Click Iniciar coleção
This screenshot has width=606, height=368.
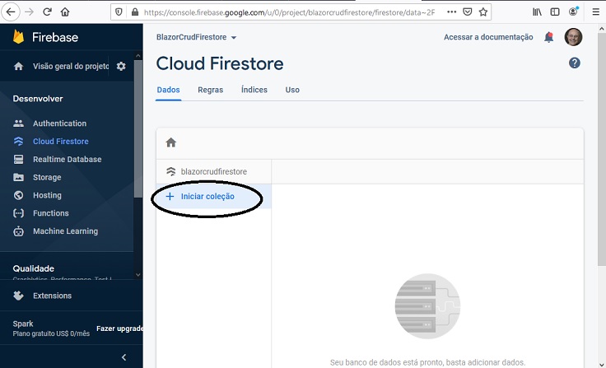click(x=214, y=197)
